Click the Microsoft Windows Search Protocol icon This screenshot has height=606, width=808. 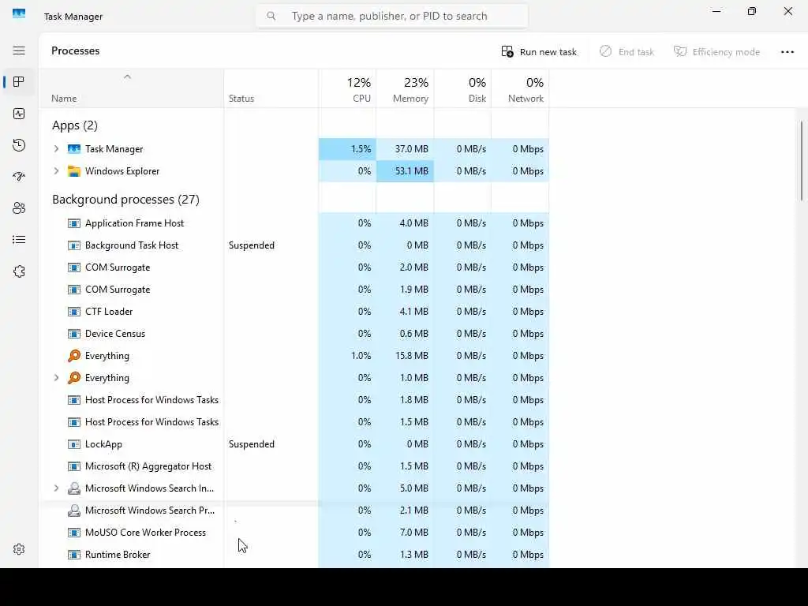point(74,511)
